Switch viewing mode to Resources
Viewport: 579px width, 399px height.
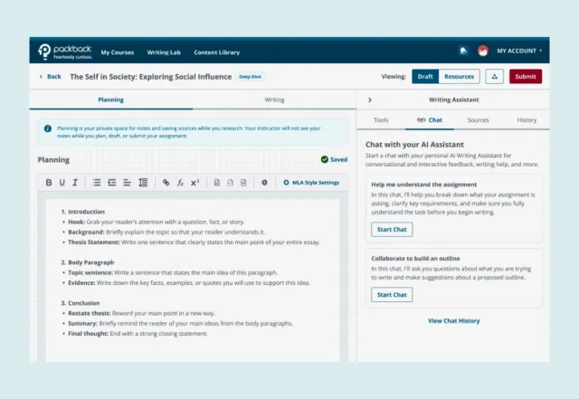click(460, 77)
